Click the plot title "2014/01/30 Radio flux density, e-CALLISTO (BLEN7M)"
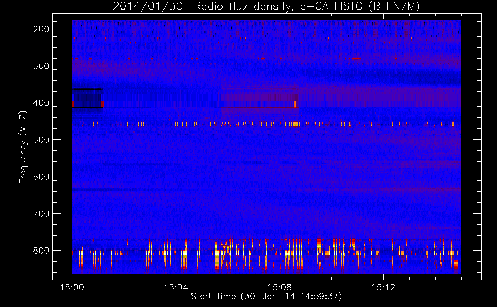This screenshot has width=497, height=307. (x=266, y=6)
